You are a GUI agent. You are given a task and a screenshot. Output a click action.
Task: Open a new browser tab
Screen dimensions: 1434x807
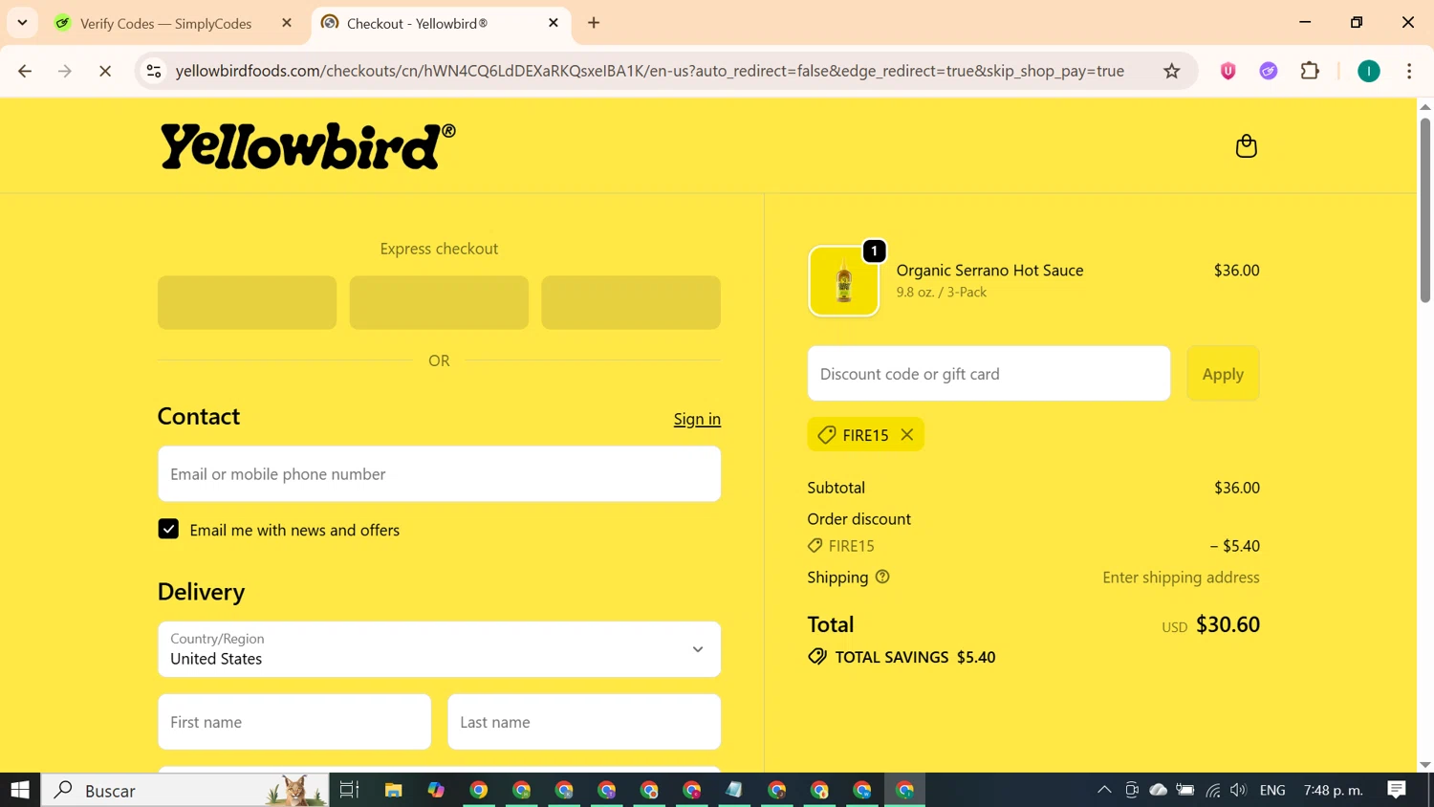pyautogui.click(x=594, y=23)
